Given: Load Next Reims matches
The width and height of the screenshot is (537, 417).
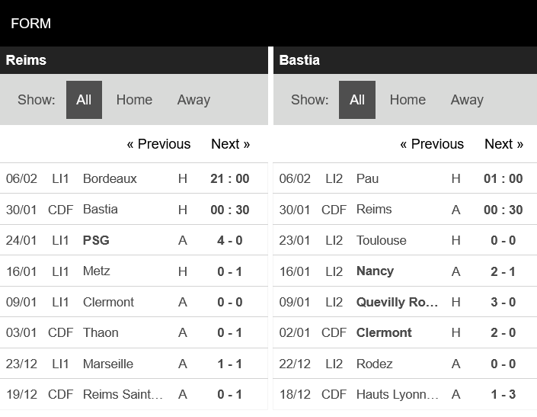Looking at the screenshot, I should tap(230, 144).
